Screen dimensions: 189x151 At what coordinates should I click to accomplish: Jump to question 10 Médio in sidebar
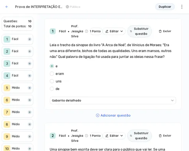17,148
